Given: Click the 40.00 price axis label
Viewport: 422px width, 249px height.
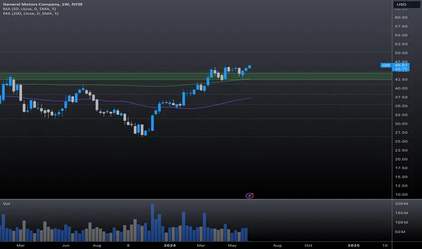Looking at the screenshot, I should [401, 88].
